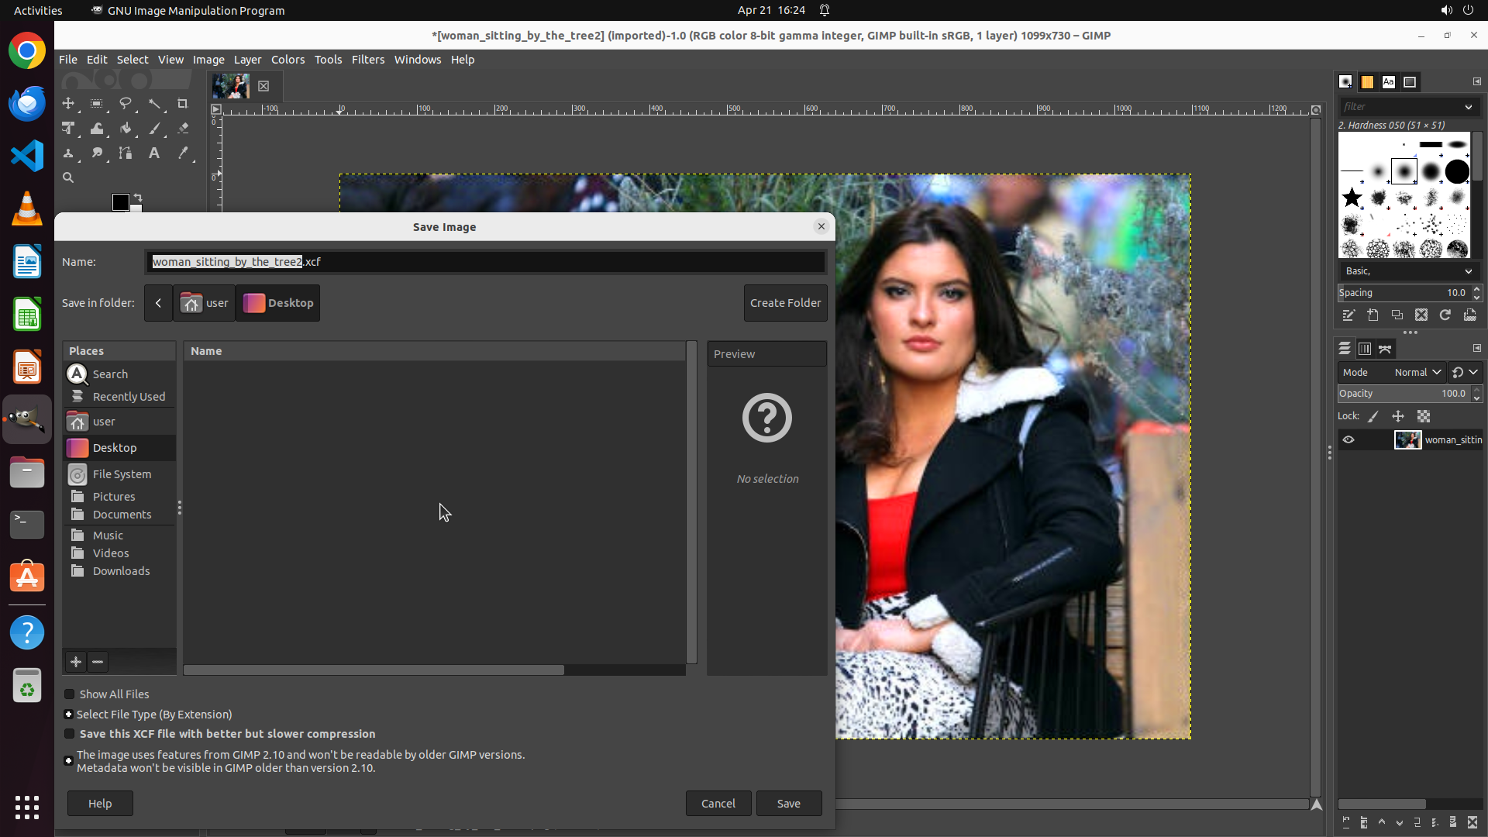Select the Paths tool

coord(126,153)
